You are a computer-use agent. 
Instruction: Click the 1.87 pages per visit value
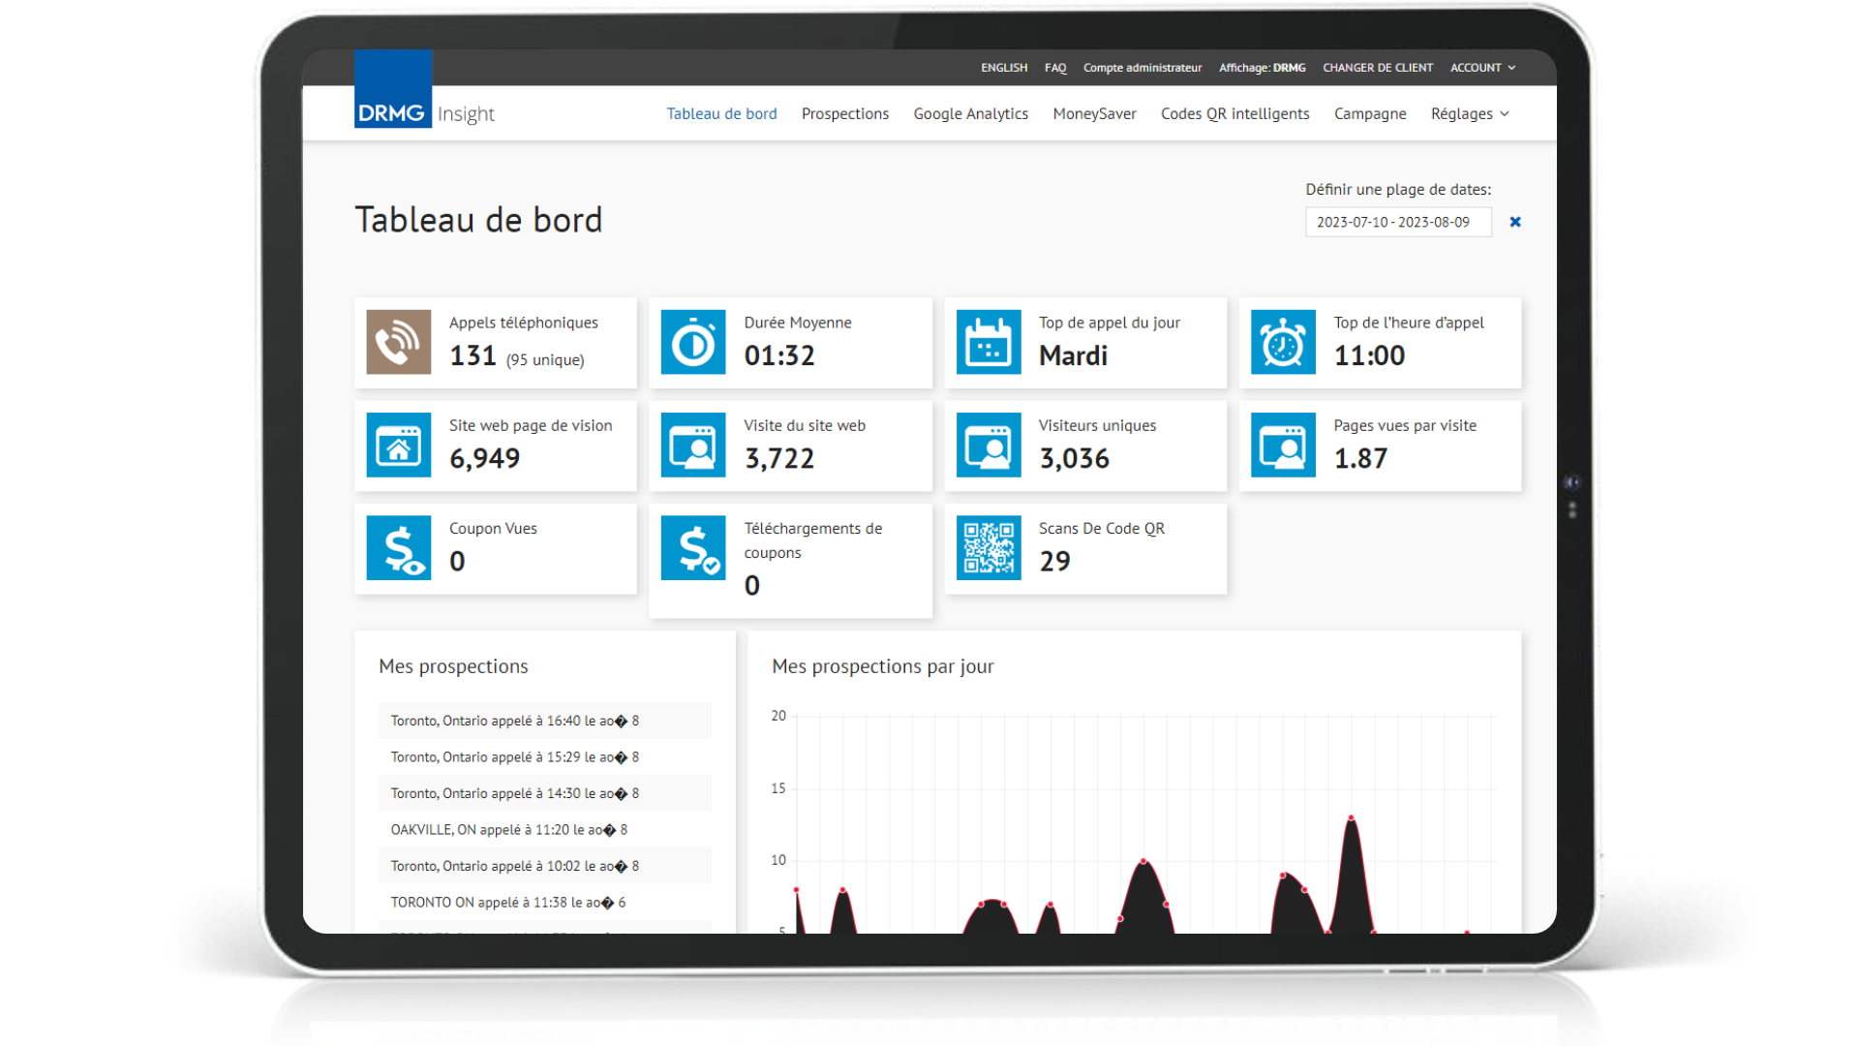coord(1360,458)
